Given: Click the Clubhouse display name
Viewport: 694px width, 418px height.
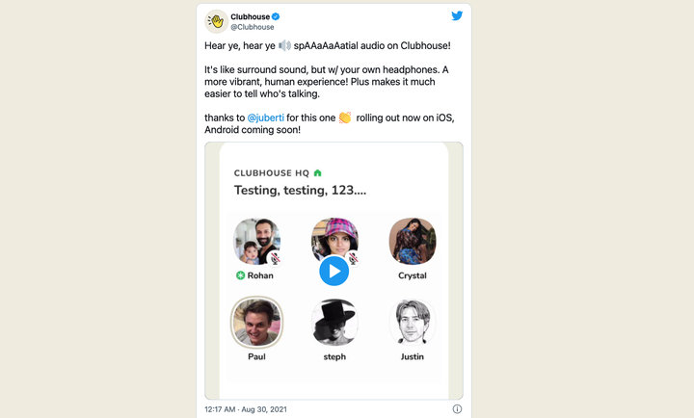Looking at the screenshot, I should click(x=249, y=16).
